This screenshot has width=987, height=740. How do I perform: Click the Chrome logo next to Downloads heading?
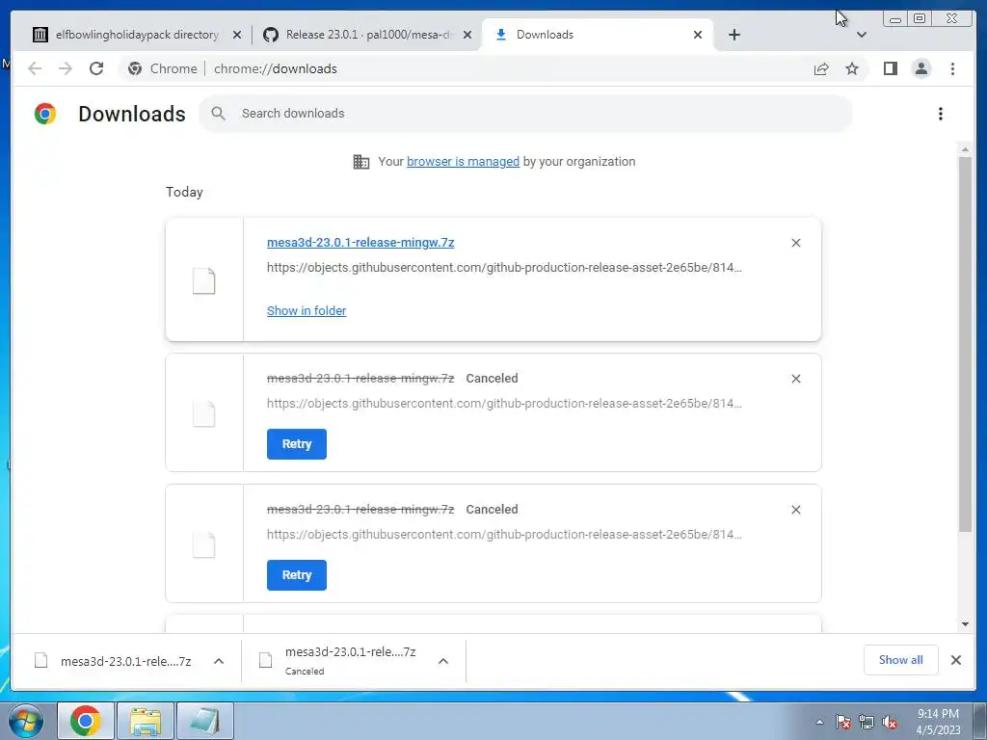[45, 114]
